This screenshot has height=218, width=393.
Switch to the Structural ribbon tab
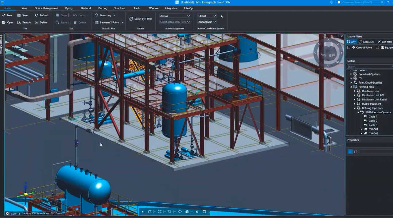click(119, 8)
